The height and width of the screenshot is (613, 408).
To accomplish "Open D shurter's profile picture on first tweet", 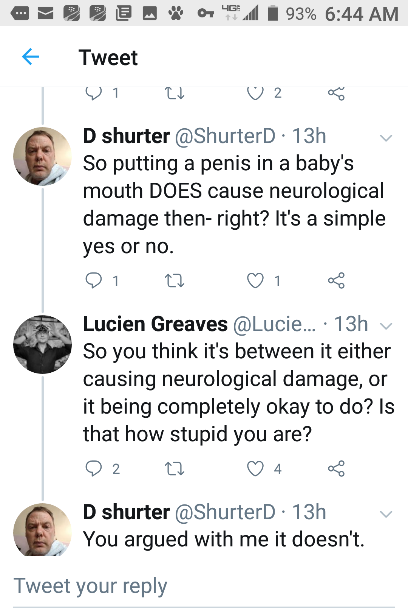I will (42, 156).
